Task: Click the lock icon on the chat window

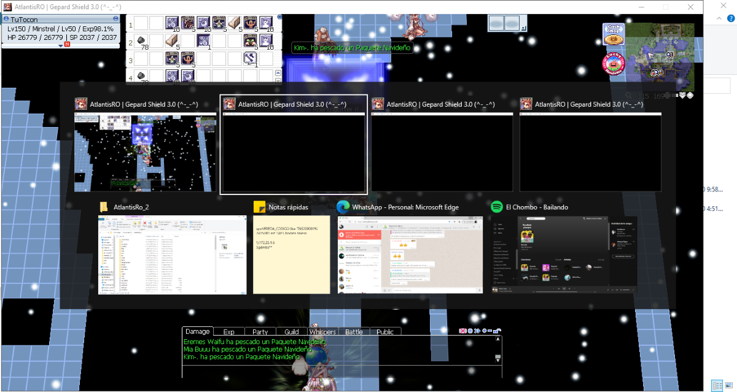Action: 497,331
